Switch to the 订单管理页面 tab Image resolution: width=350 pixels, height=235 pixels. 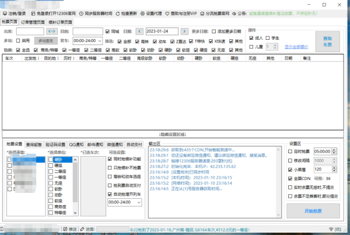click(32, 22)
